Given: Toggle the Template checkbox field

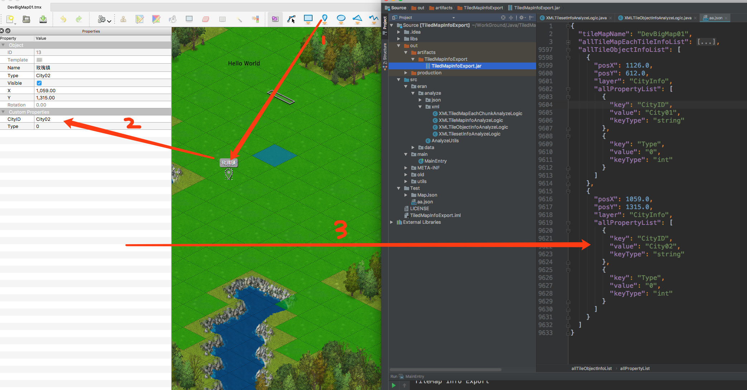Looking at the screenshot, I should point(39,60).
